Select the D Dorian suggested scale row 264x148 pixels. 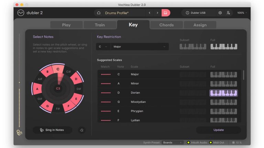(x=169, y=93)
